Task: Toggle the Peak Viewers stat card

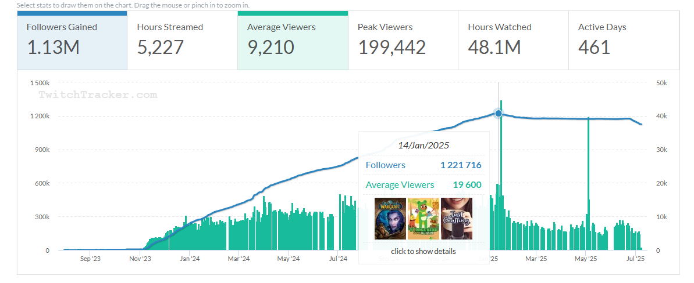Action: 403,41
